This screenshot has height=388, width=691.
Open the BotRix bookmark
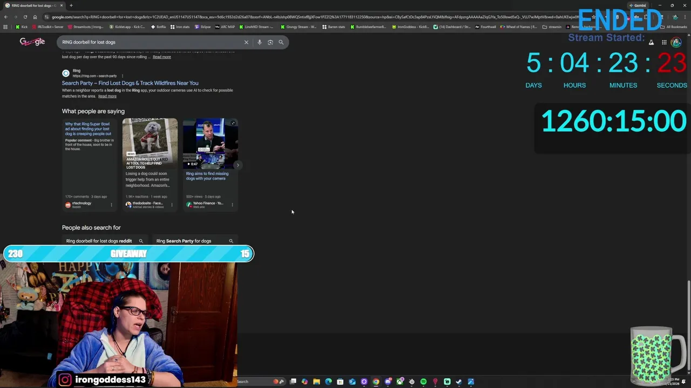tap(159, 26)
